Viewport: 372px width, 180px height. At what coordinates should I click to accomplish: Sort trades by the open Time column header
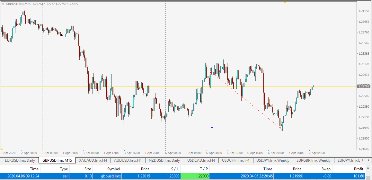pyautogui.click(x=21, y=169)
